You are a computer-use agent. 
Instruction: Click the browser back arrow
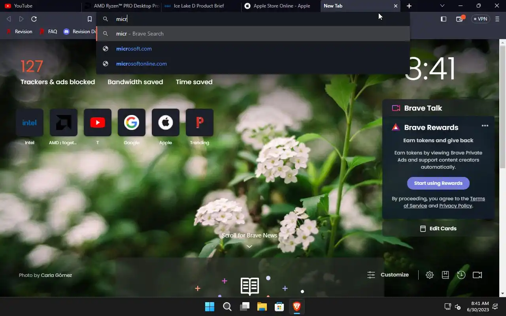point(9,19)
